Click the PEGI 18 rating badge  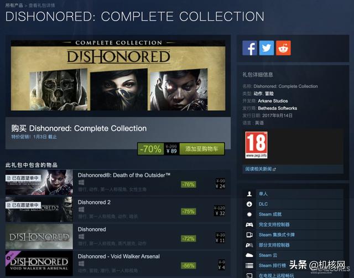[x=256, y=145]
